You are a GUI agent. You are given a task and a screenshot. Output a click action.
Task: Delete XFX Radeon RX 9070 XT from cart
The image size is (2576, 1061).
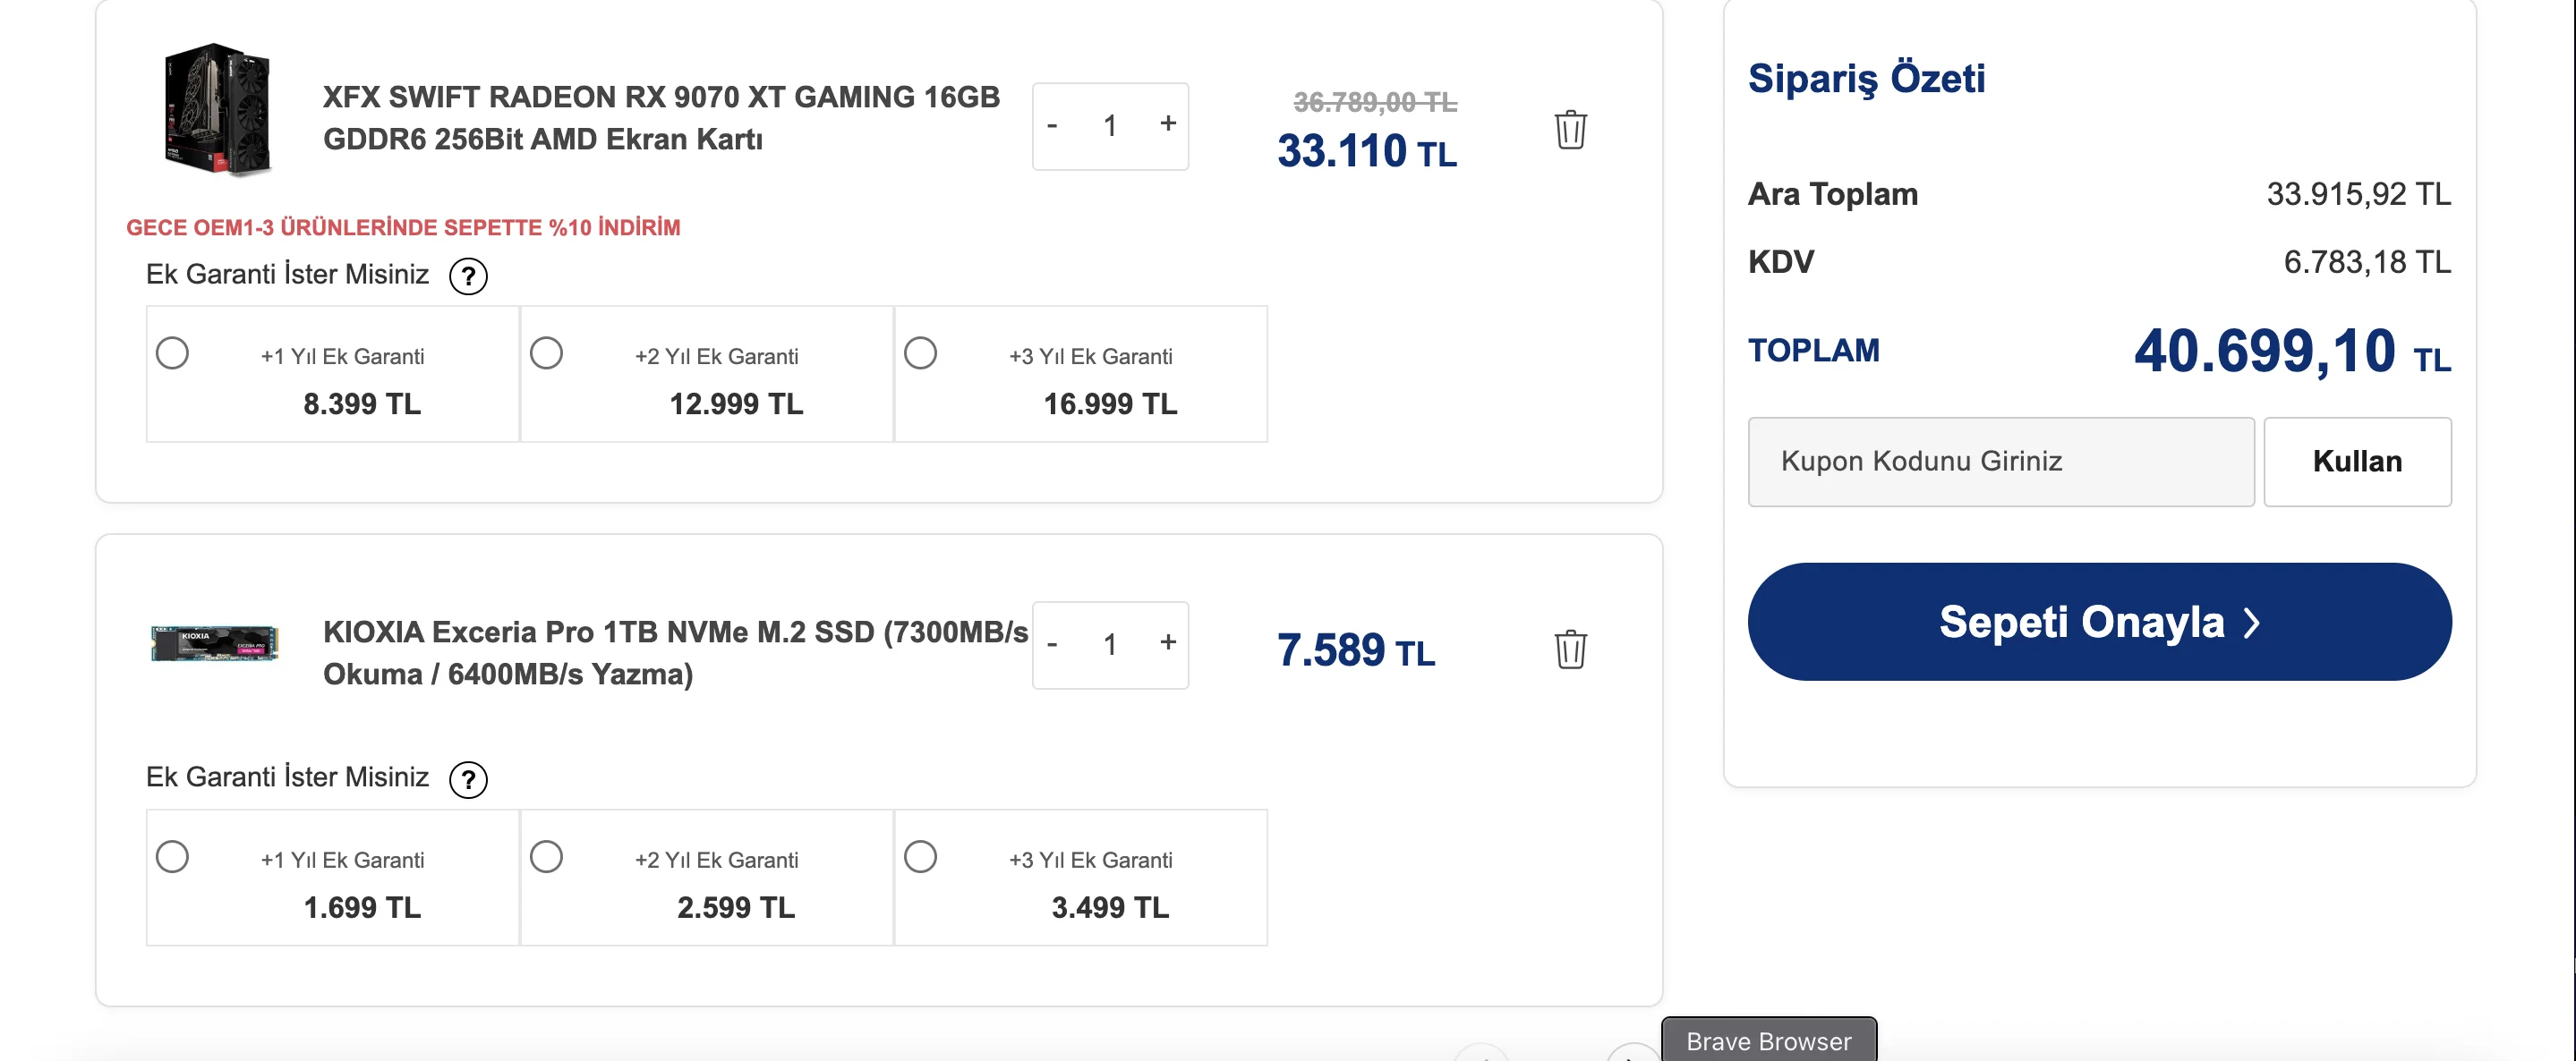1570,130
